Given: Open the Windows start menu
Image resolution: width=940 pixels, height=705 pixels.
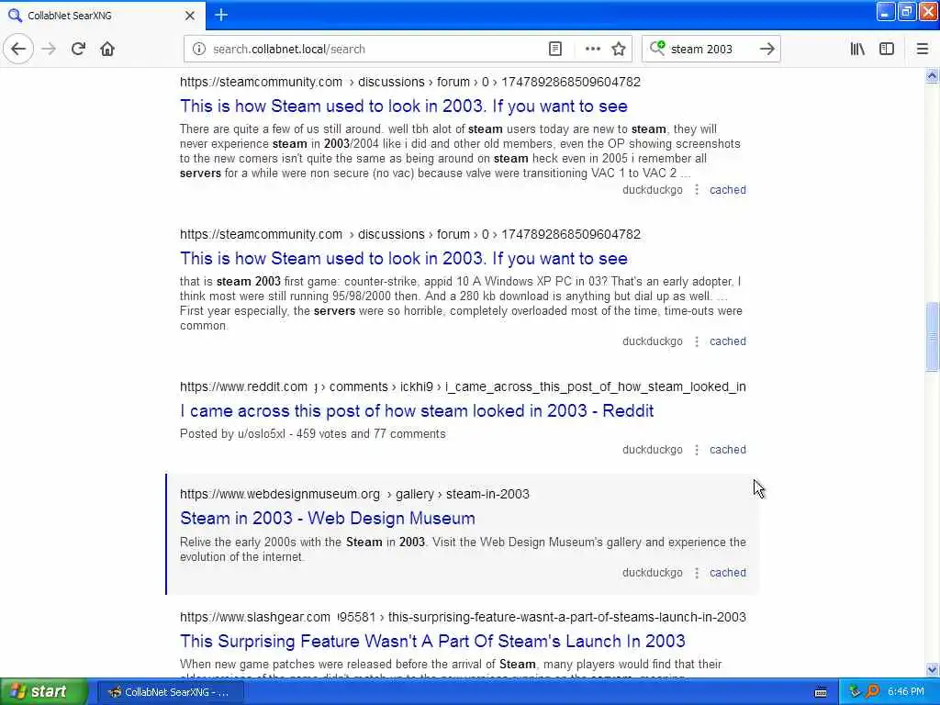Looking at the screenshot, I should (43, 692).
